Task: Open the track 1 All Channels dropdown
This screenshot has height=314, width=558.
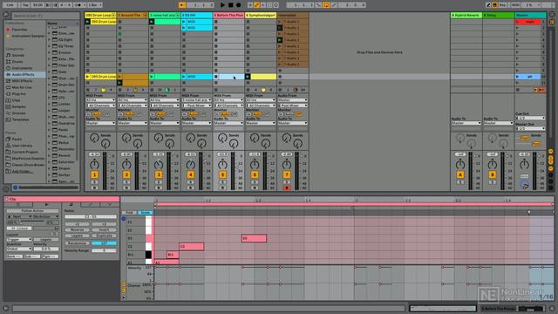Action: (100, 106)
